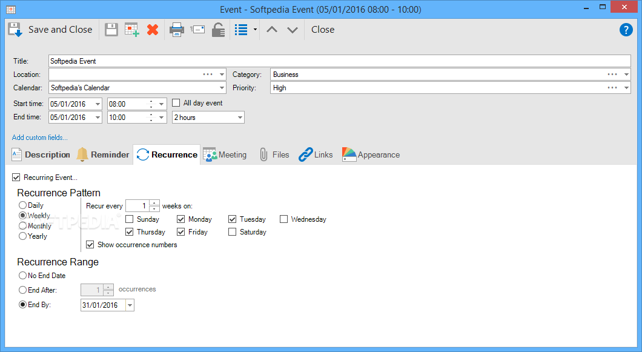The width and height of the screenshot is (642, 352).
Task: Open Start time date picker
Action: point(98,104)
